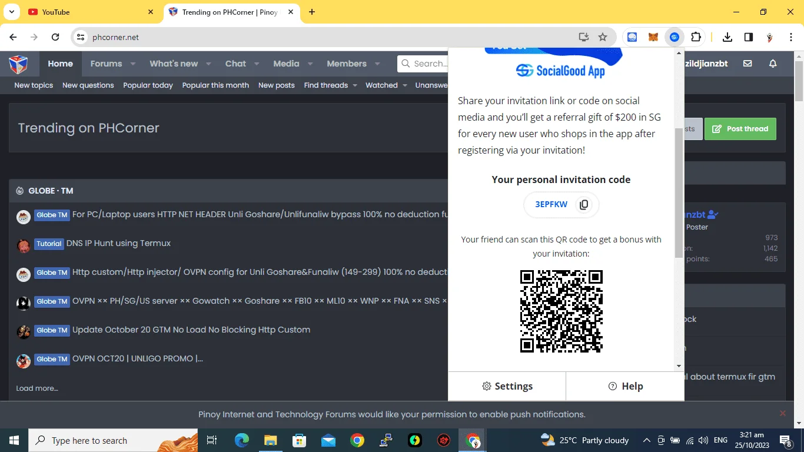
Task: Expand the Forums menu dropdown
Action: point(133,64)
